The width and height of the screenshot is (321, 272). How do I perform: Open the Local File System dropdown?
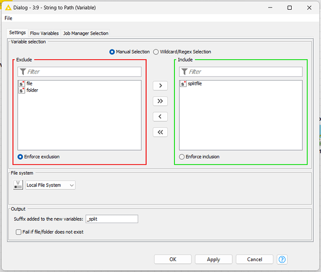pyautogui.click(x=51, y=185)
